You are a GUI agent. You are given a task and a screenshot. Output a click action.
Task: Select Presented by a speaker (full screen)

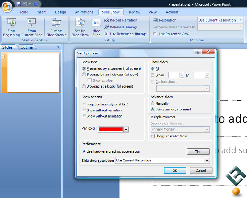[x=84, y=68]
